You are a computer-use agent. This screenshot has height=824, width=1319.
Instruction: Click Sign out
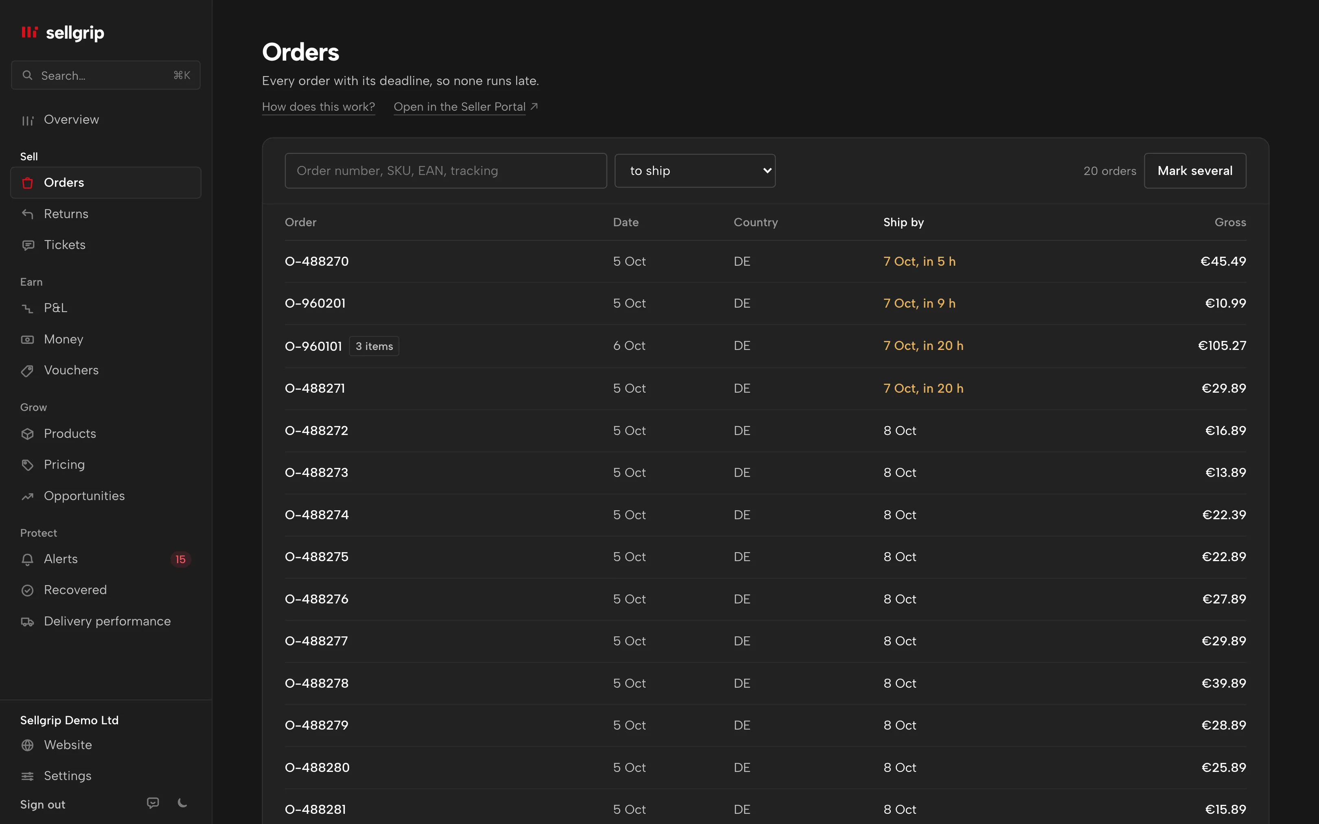pos(42,804)
